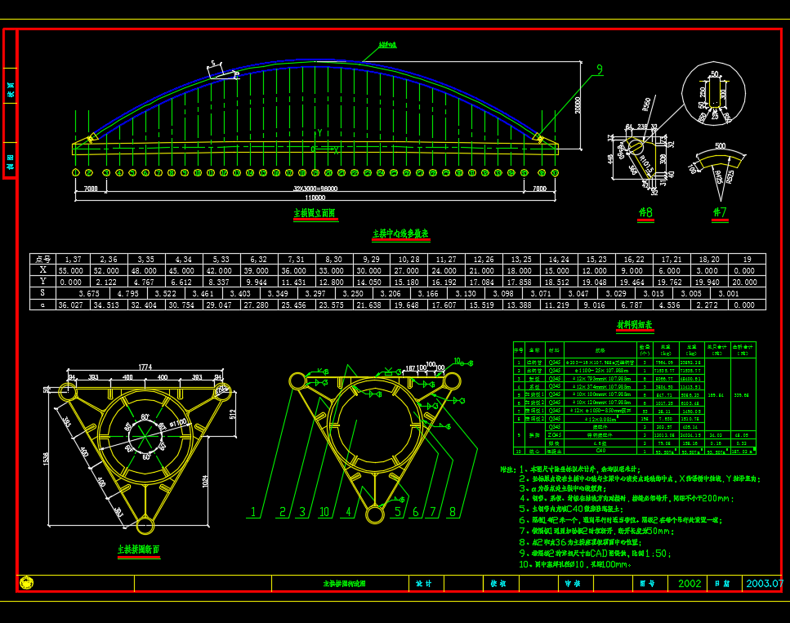Select callout number "8" under the annotated section

coord(453,512)
